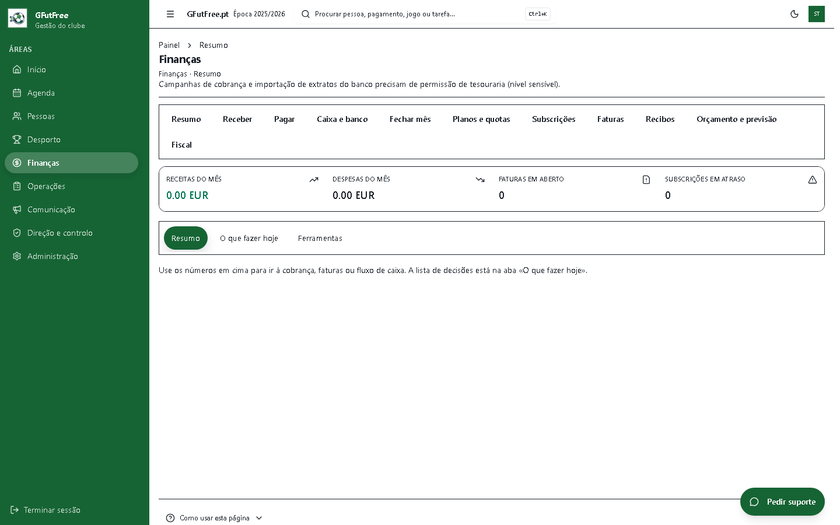840x525 pixels.
Task: Open the Receber tab
Action: (237, 119)
